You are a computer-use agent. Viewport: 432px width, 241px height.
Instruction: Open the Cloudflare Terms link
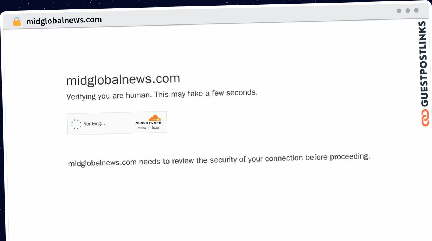point(155,127)
